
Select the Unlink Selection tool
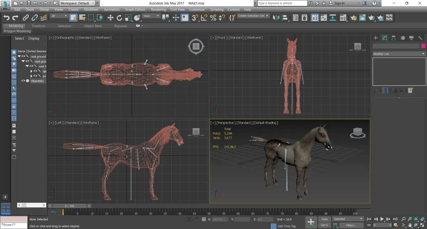click(35, 17)
